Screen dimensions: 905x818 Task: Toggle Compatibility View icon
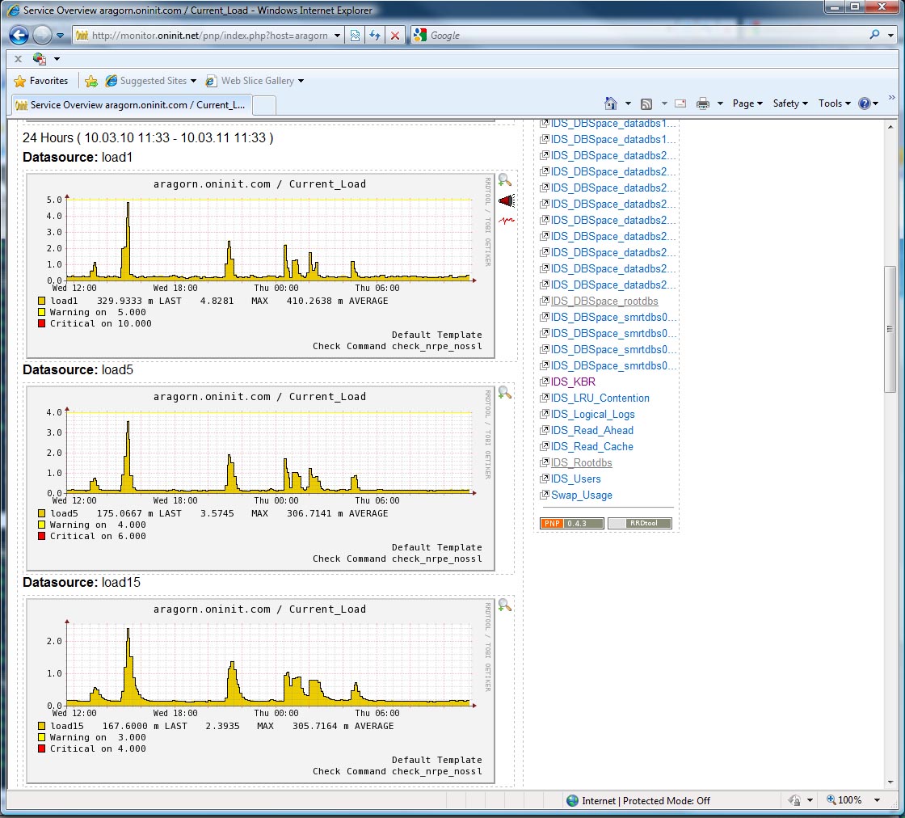point(355,36)
